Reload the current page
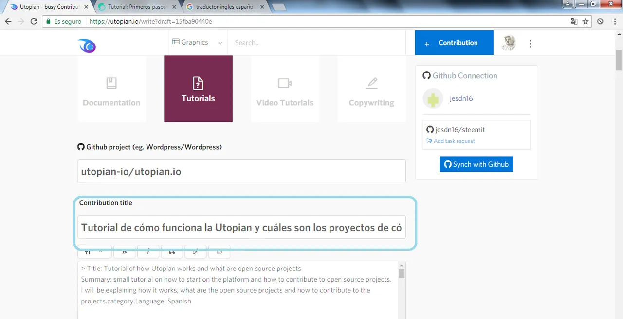Screen dimensions: 623x319 pos(34,21)
